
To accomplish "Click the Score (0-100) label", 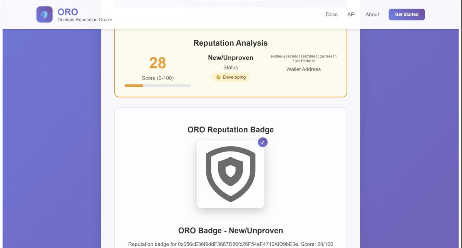I will [x=157, y=78].
